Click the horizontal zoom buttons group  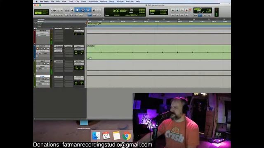click(x=57, y=10)
